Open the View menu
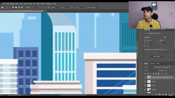Viewport: 175px width, 98px height. 38,4
